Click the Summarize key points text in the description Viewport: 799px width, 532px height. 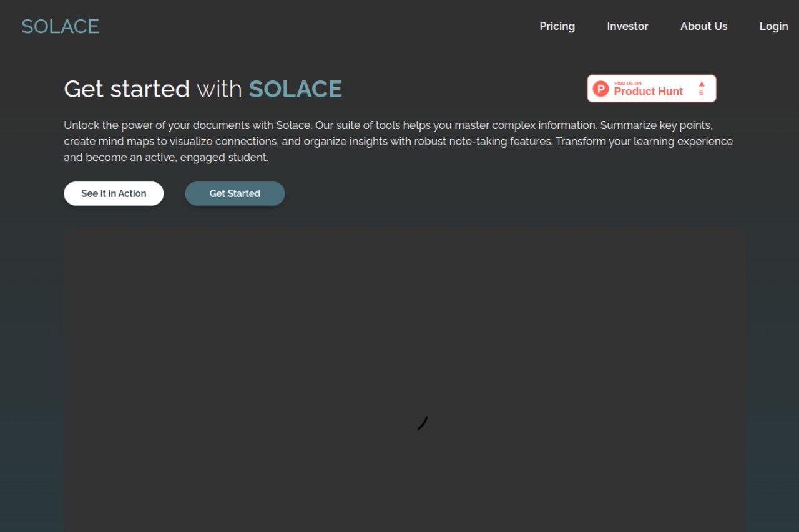pyautogui.click(x=656, y=125)
